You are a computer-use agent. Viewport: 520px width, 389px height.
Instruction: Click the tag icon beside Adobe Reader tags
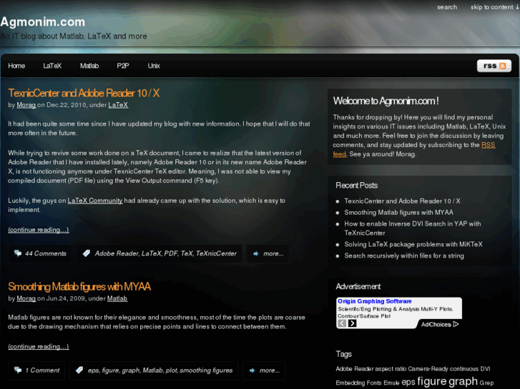pos(87,253)
